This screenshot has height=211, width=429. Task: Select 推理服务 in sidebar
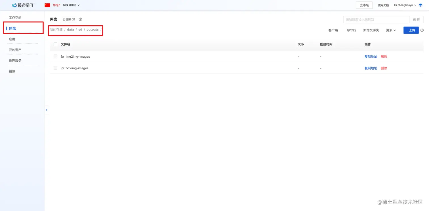click(x=15, y=60)
